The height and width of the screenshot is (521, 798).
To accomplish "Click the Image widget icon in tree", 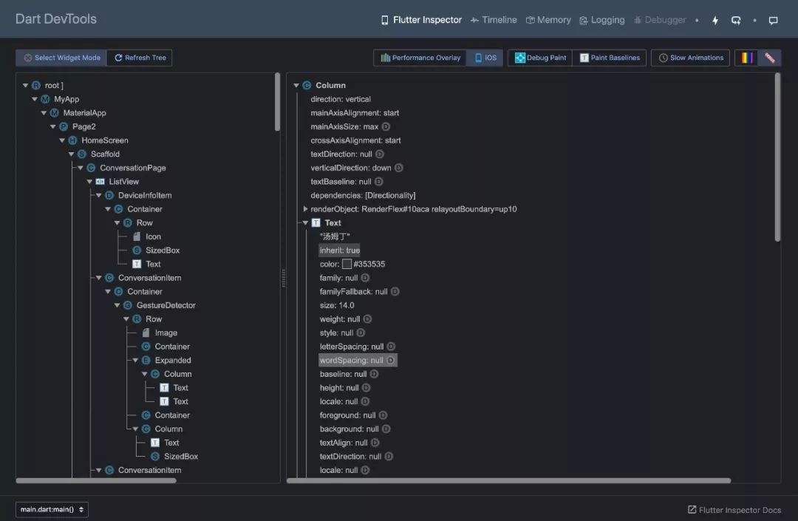I will click(146, 333).
